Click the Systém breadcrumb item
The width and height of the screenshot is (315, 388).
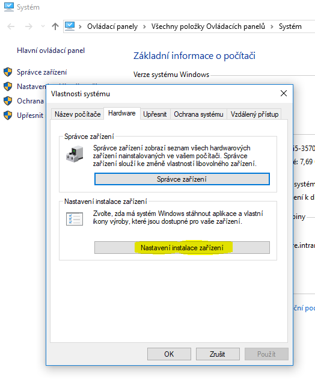tap(290, 26)
